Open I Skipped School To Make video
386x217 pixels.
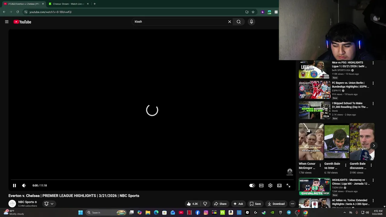314,110
